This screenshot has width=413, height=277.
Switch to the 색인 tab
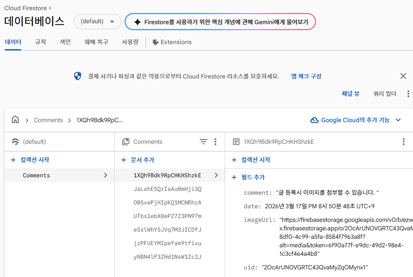(65, 42)
